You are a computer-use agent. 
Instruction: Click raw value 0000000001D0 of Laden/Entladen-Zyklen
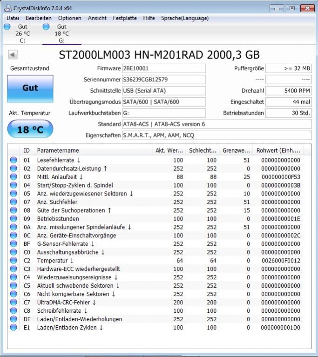pyautogui.click(x=280, y=327)
